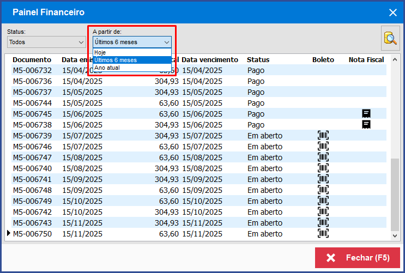Select document M5-006748 cell
Viewport: 405px width, 273px height.
[x=33, y=190]
